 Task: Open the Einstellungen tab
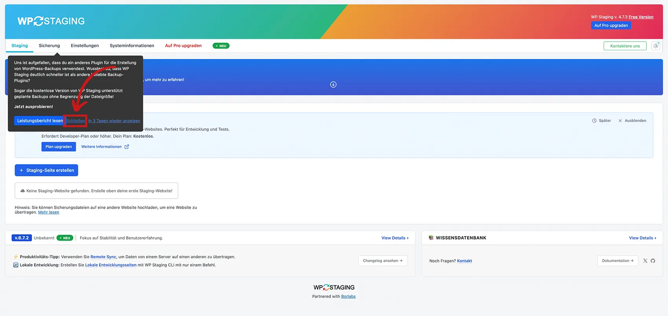84,46
